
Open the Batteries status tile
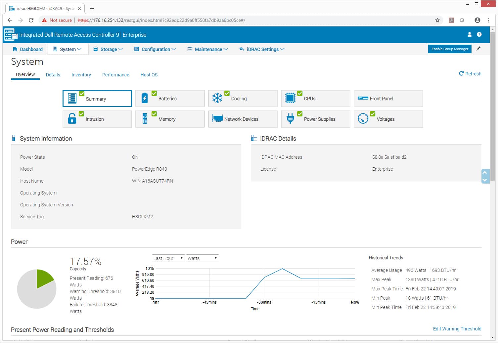coord(170,99)
